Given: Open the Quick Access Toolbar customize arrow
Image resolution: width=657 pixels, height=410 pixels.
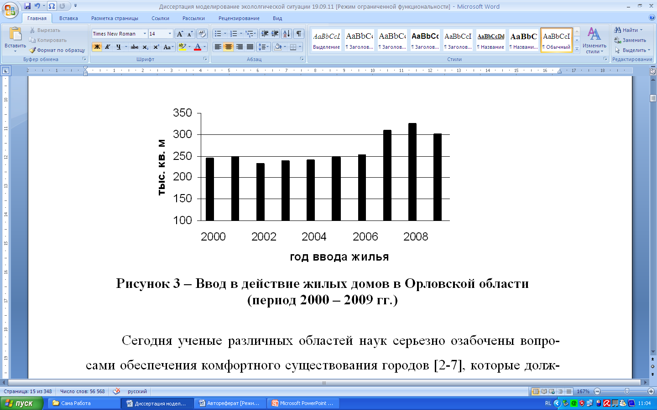Looking at the screenshot, I should [x=75, y=6].
